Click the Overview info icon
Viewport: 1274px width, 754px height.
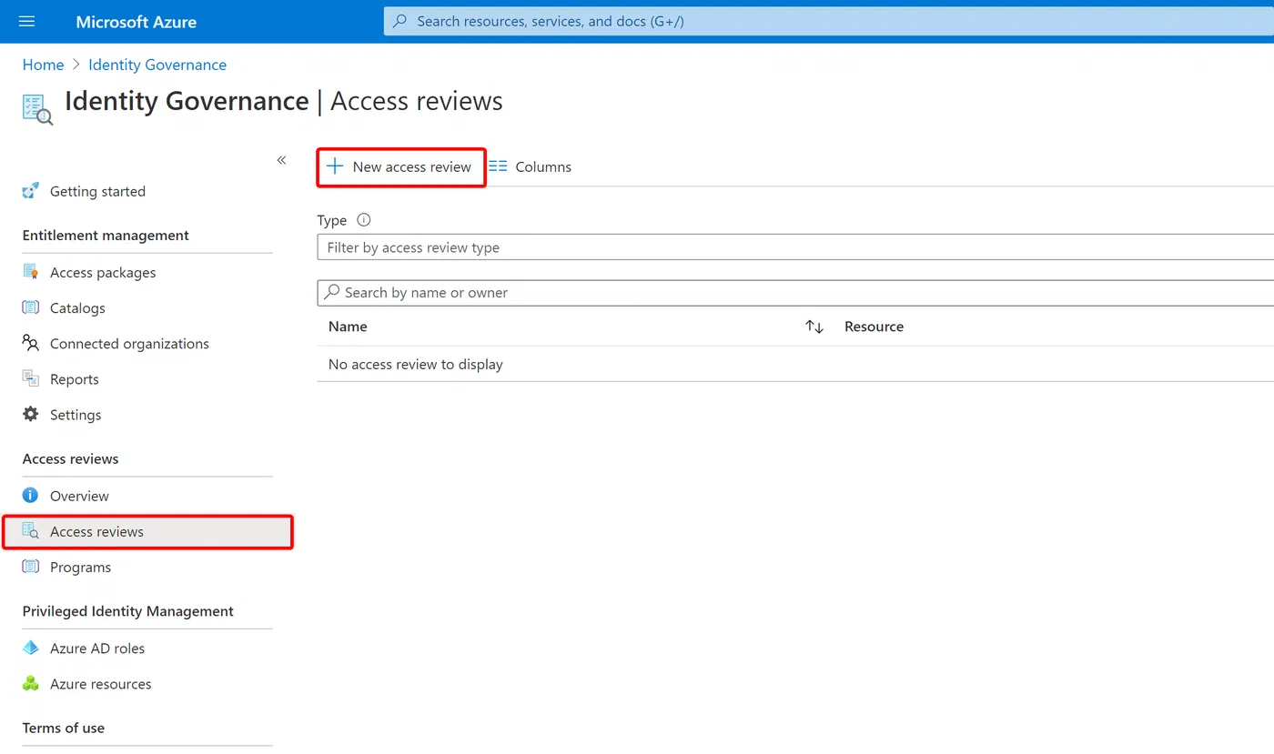(31, 496)
